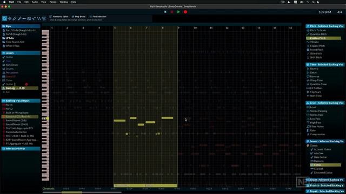The height and width of the screenshot is (194, 346).
Task: Open the Audio menu
Action: tap(35, 2)
